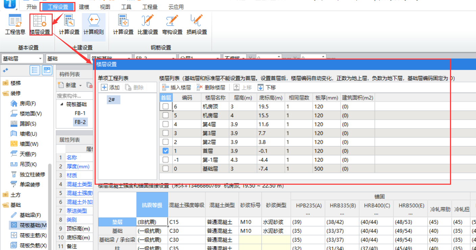Open 计算设置 under 土建设置 group
The image size is (476, 250).
(x=69, y=25)
